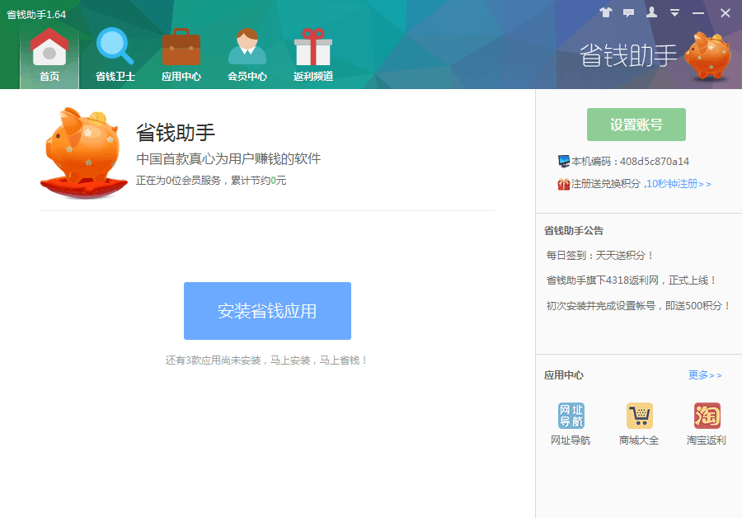Follow the 10秒钟注册 link
This screenshot has width=742, height=518.
click(679, 184)
